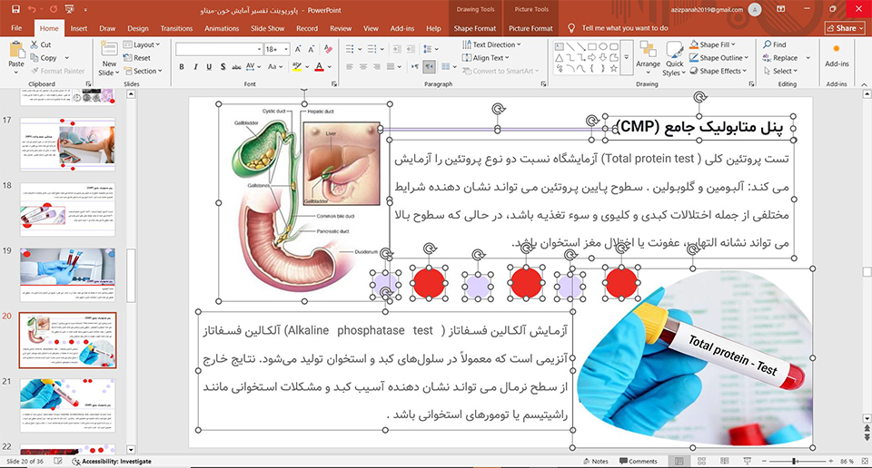Switch to Reading View
Image resolution: width=872 pixels, height=468 pixels.
click(x=724, y=462)
